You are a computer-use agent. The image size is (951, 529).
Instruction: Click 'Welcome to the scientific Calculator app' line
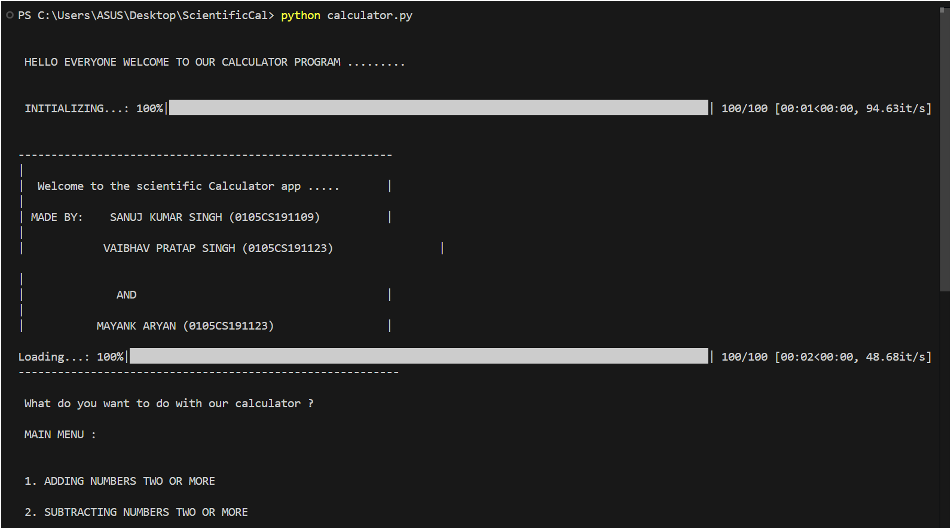188,186
